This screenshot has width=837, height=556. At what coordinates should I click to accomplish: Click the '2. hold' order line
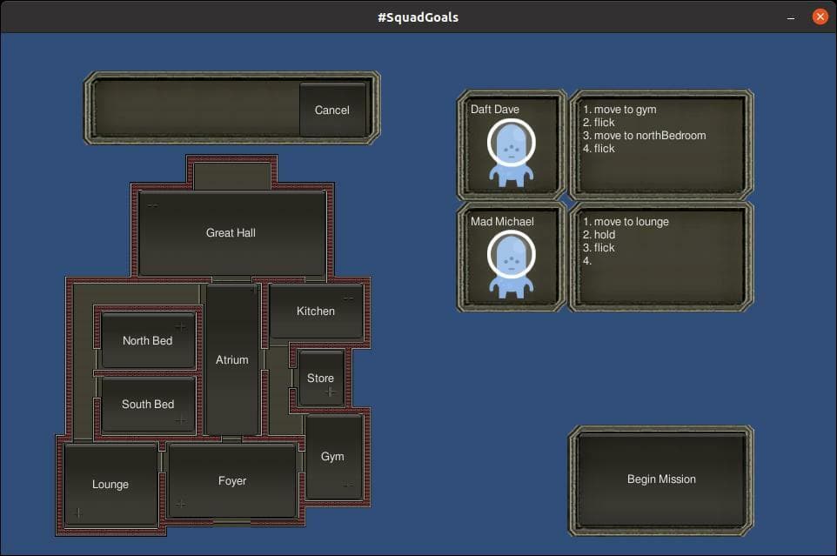tap(599, 235)
